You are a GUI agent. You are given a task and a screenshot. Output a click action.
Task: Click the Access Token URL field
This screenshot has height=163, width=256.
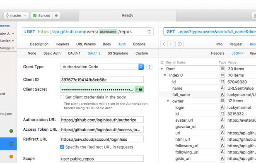coord(102,129)
